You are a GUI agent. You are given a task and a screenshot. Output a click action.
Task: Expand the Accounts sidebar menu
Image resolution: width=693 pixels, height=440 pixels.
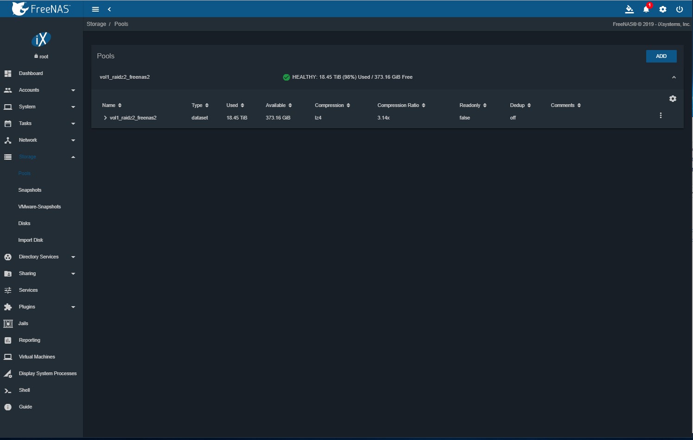[x=41, y=90]
